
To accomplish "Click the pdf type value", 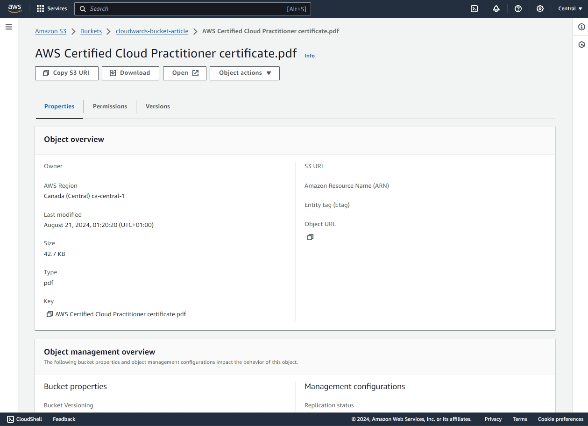I will pos(49,283).
